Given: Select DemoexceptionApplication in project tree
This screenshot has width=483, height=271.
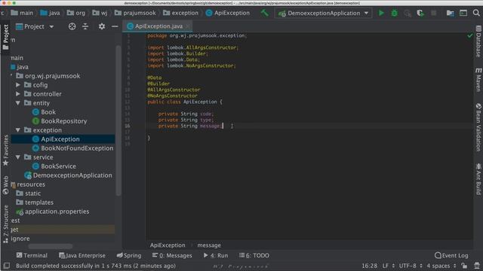Looking at the screenshot, I should click(69, 175).
